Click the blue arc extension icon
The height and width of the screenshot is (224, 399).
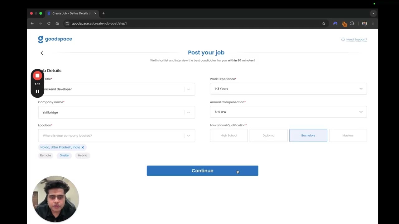[x=335, y=23]
